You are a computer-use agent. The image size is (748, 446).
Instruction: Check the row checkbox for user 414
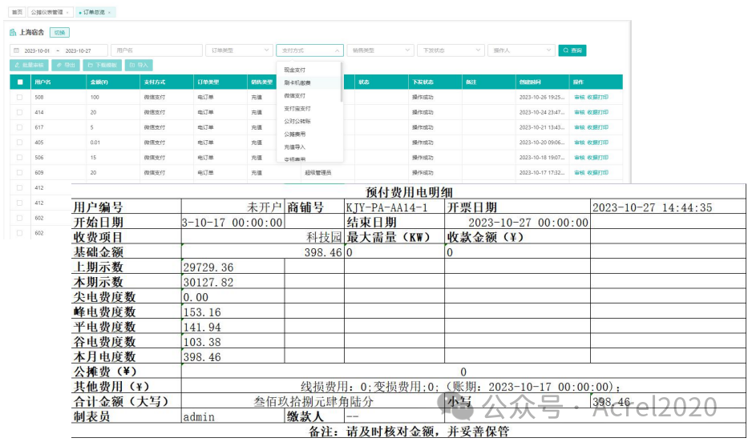click(19, 112)
